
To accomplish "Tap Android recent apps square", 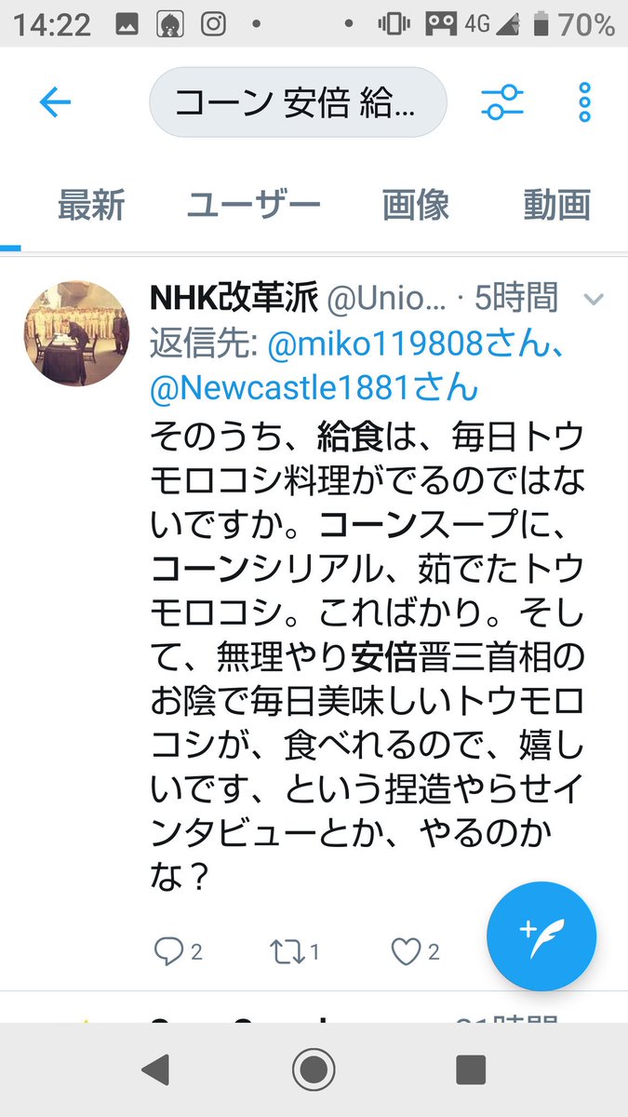I will coord(471,1070).
